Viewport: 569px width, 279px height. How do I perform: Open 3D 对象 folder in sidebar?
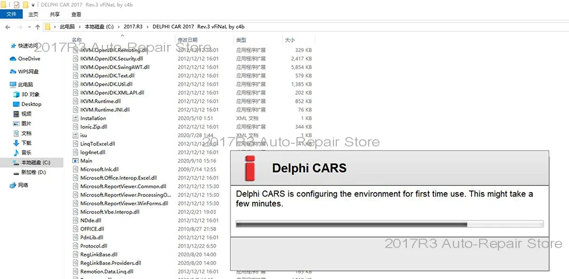point(30,94)
